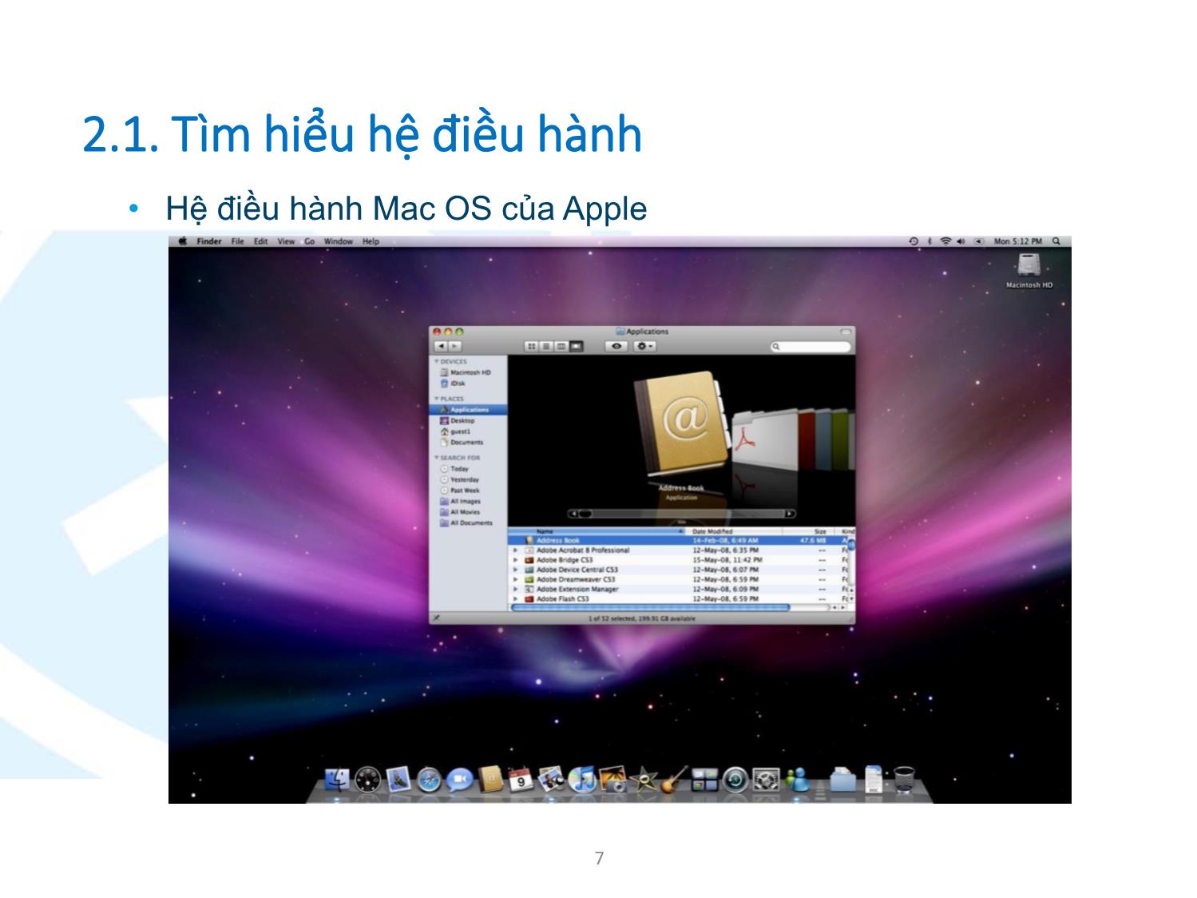
Task: Click the Wi-Fi status icon
Action: 945,241
